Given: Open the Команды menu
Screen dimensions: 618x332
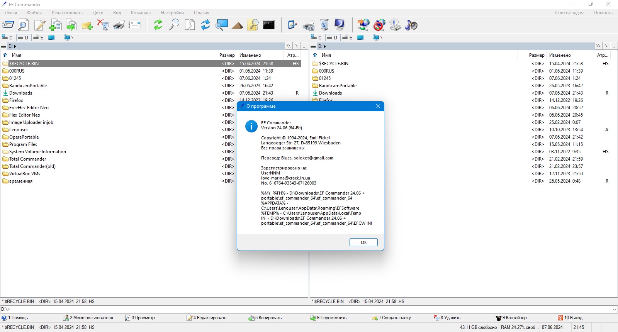Looking at the screenshot, I should (141, 13).
